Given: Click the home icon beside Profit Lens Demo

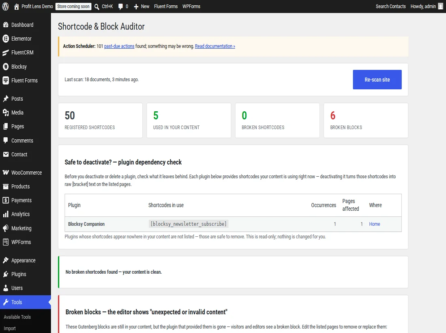Looking at the screenshot, I should (x=17, y=6).
